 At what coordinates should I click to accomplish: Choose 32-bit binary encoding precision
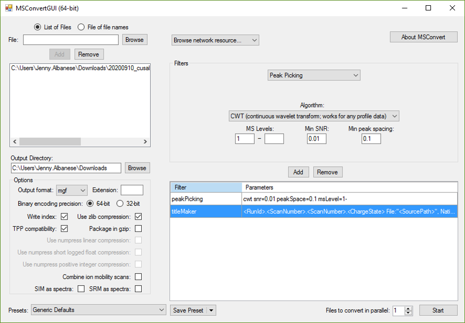pos(120,204)
